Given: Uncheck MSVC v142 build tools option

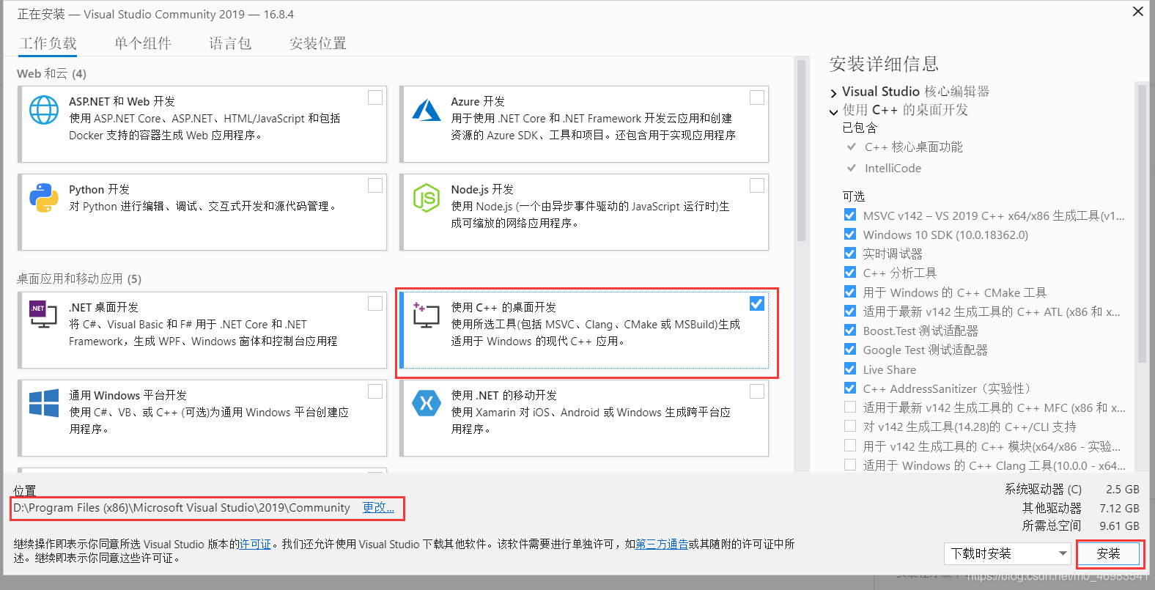Looking at the screenshot, I should pos(850,215).
